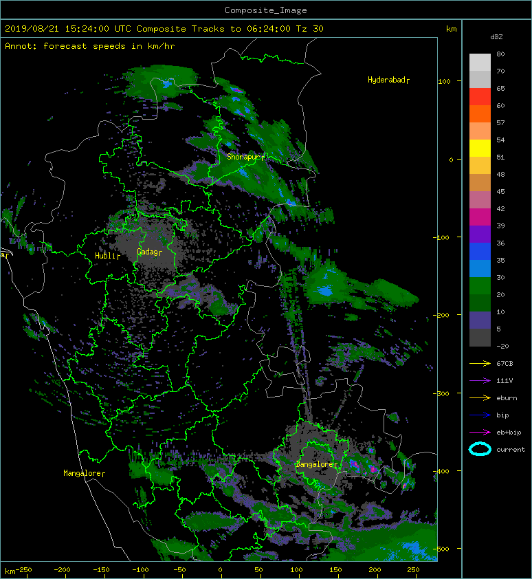Click the 80 value on dBZ scale
This screenshot has width=532, height=579.
[x=500, y=54]
